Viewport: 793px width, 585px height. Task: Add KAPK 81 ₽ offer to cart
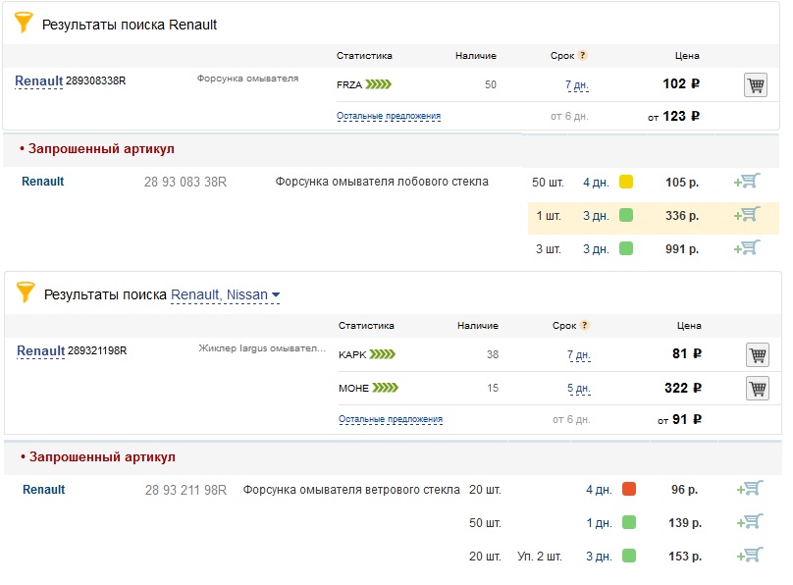pyautogui.click(x=757, y=355)
